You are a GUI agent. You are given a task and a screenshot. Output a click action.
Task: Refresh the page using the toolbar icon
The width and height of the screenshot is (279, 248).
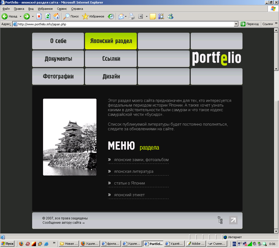click(48, 16)
